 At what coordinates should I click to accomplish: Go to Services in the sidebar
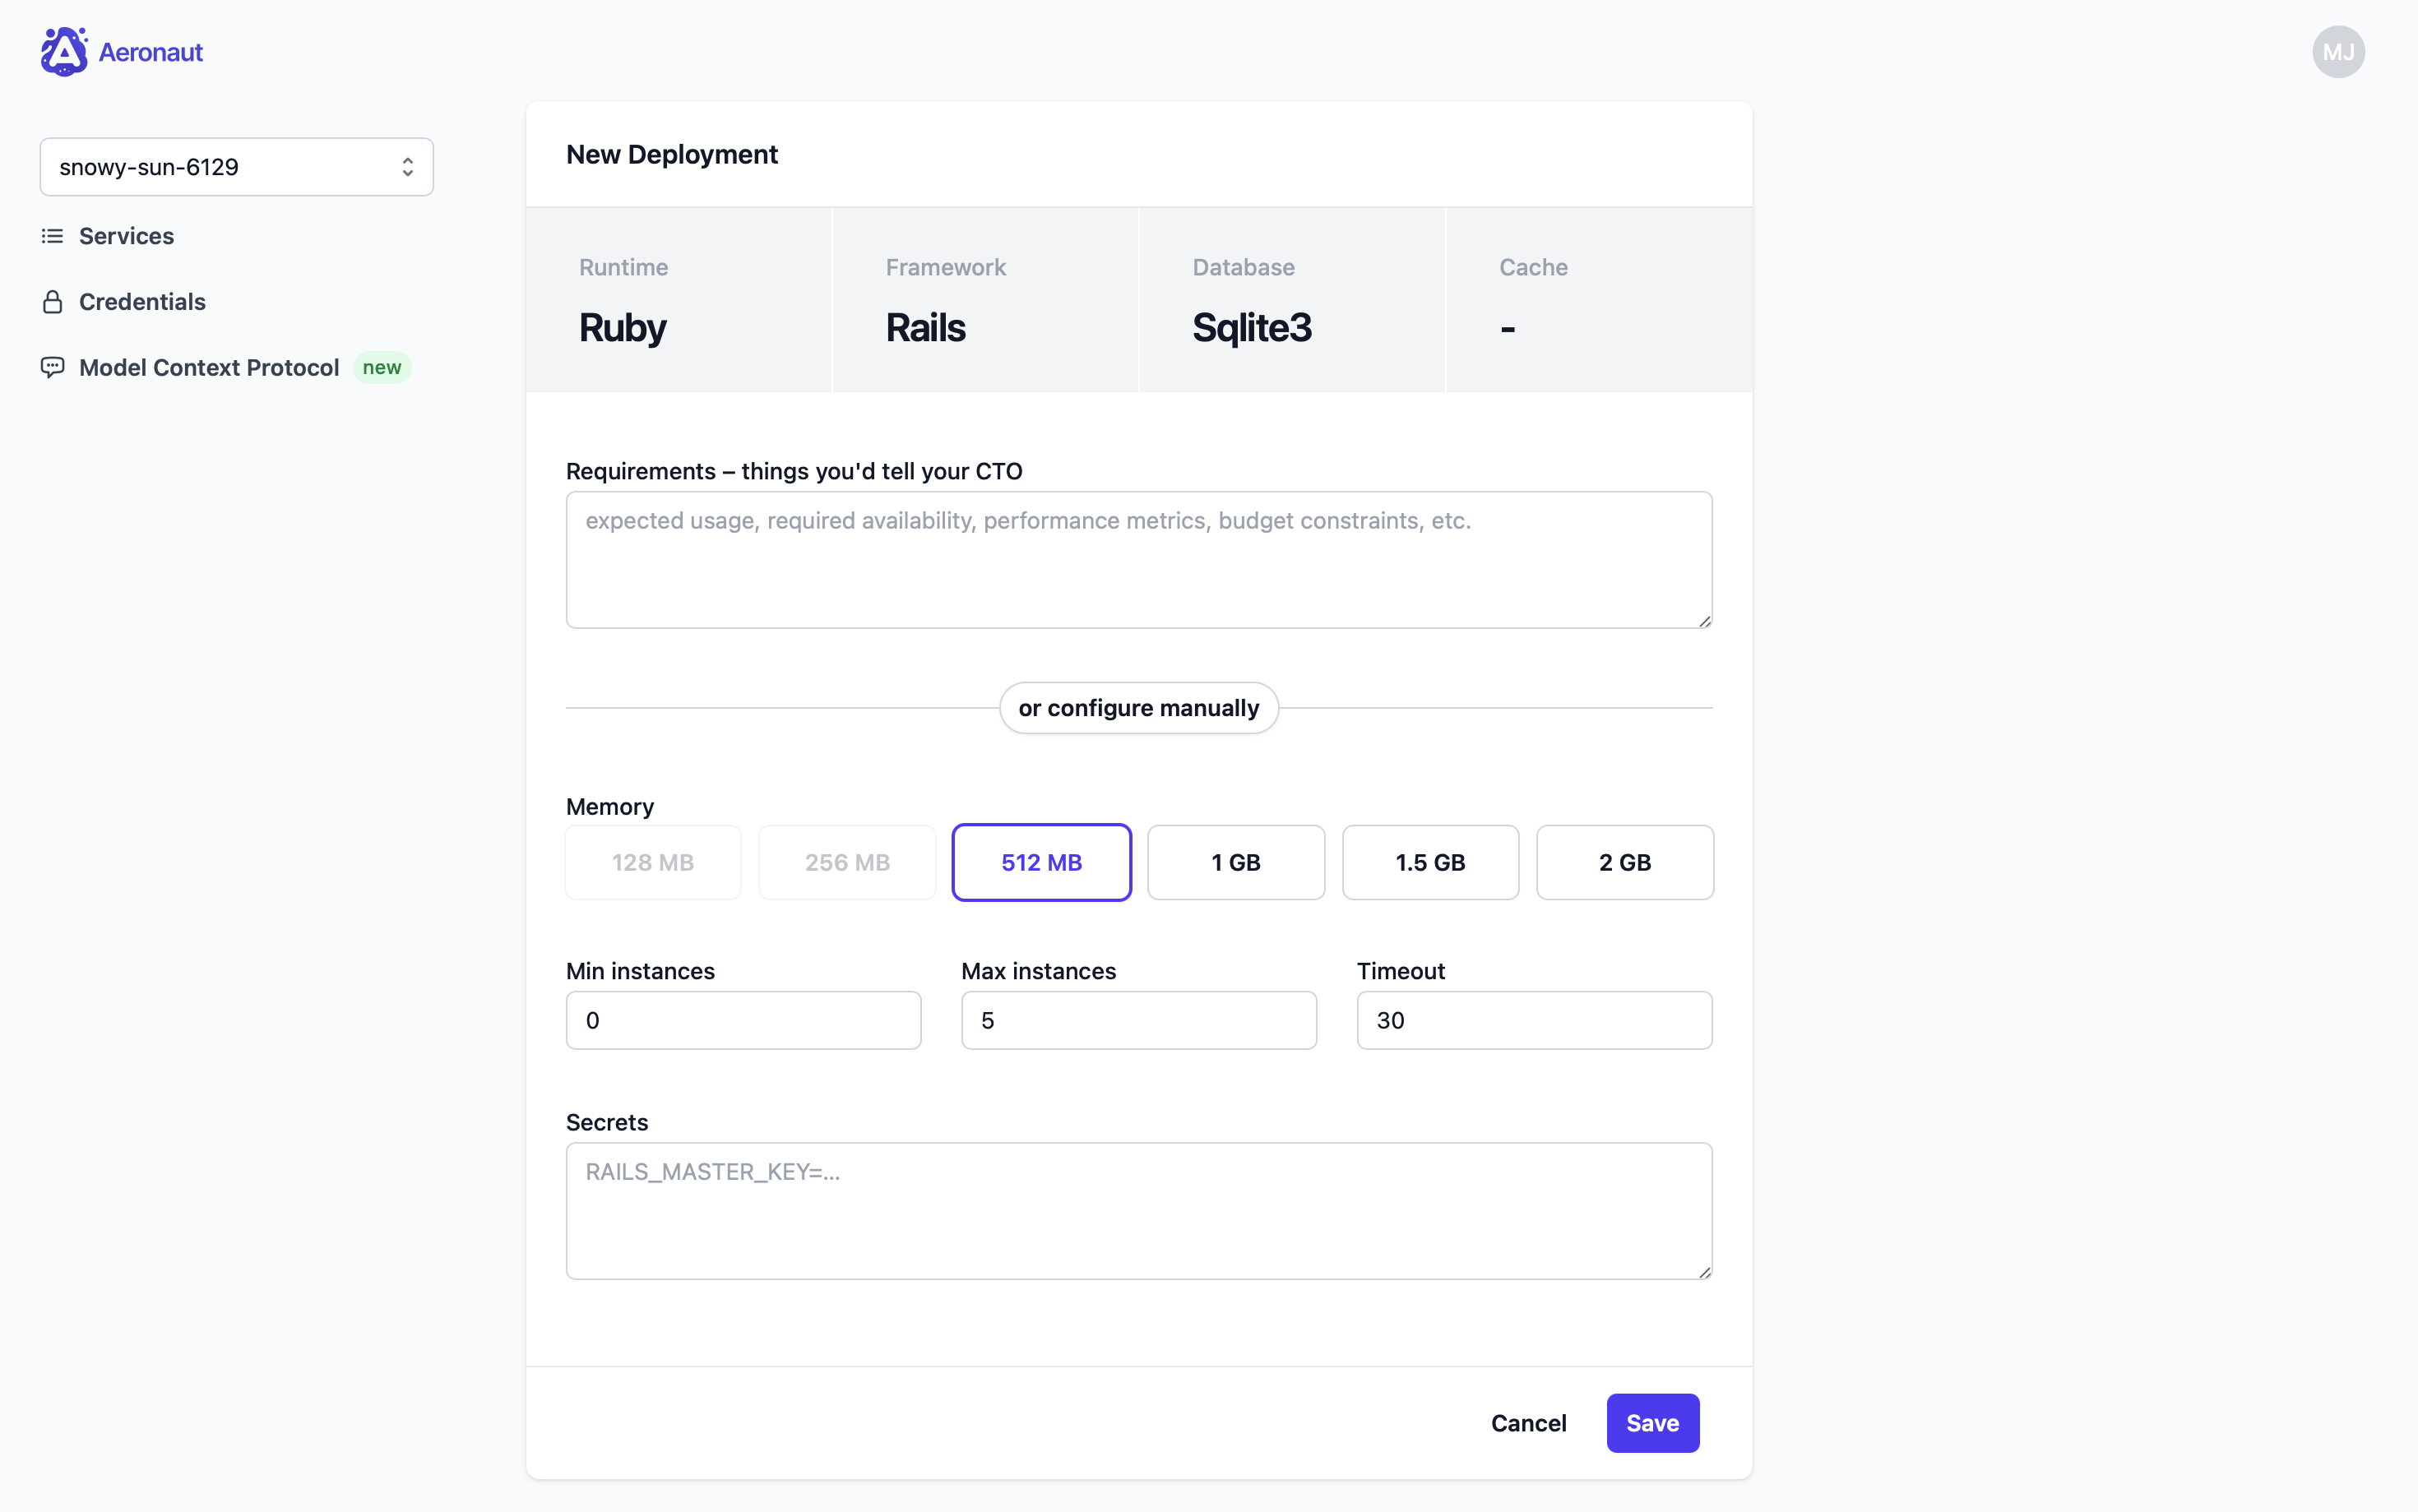tap(126, 236)
